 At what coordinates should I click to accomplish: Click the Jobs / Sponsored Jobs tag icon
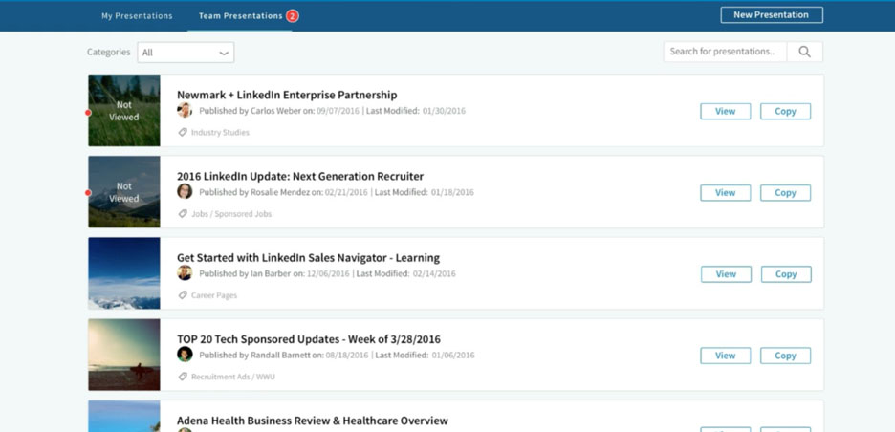click(183, 214)
